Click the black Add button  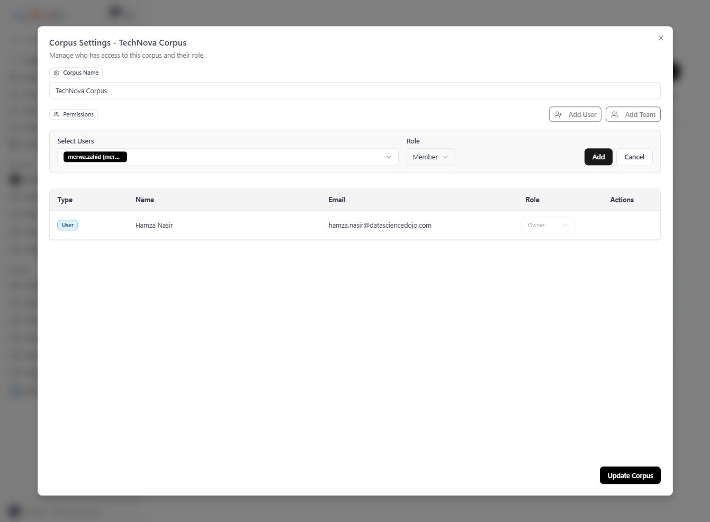(598, 157)
